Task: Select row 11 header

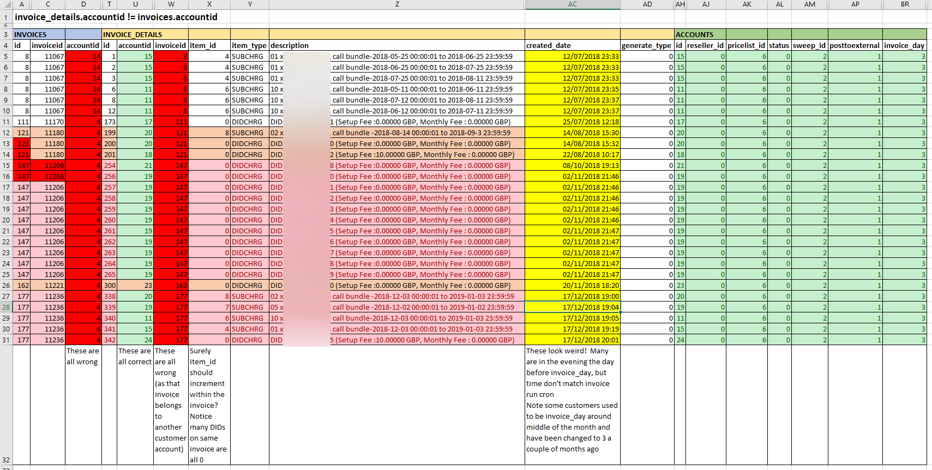Action: tap(6, 122)
